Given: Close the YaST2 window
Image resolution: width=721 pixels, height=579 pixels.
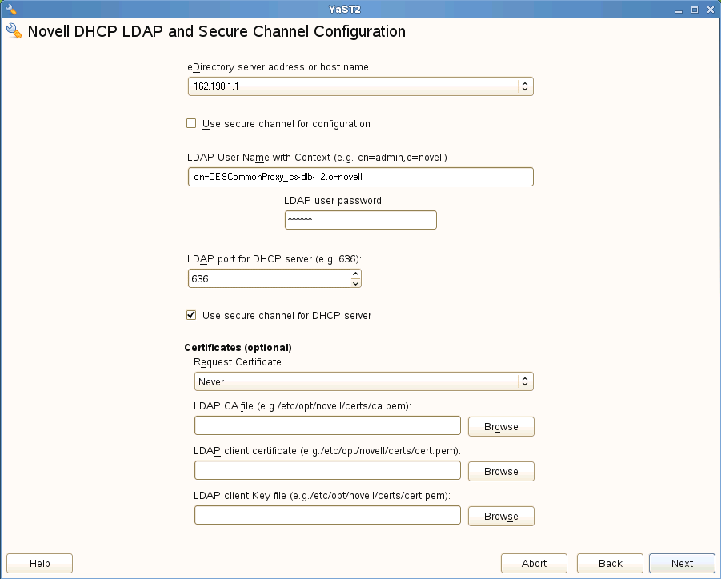Looking at the screenshot, I should [711, 10].
